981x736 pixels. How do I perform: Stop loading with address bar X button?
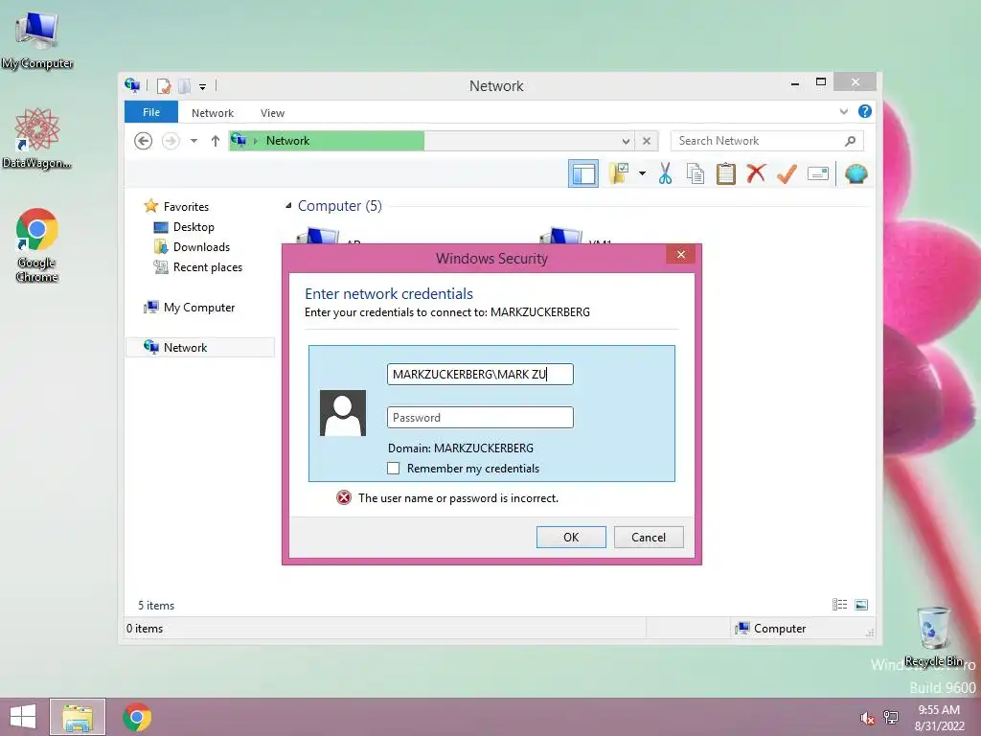(x=647, y=141)
